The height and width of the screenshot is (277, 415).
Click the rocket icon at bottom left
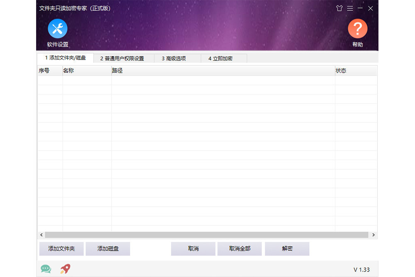[65, 269]
